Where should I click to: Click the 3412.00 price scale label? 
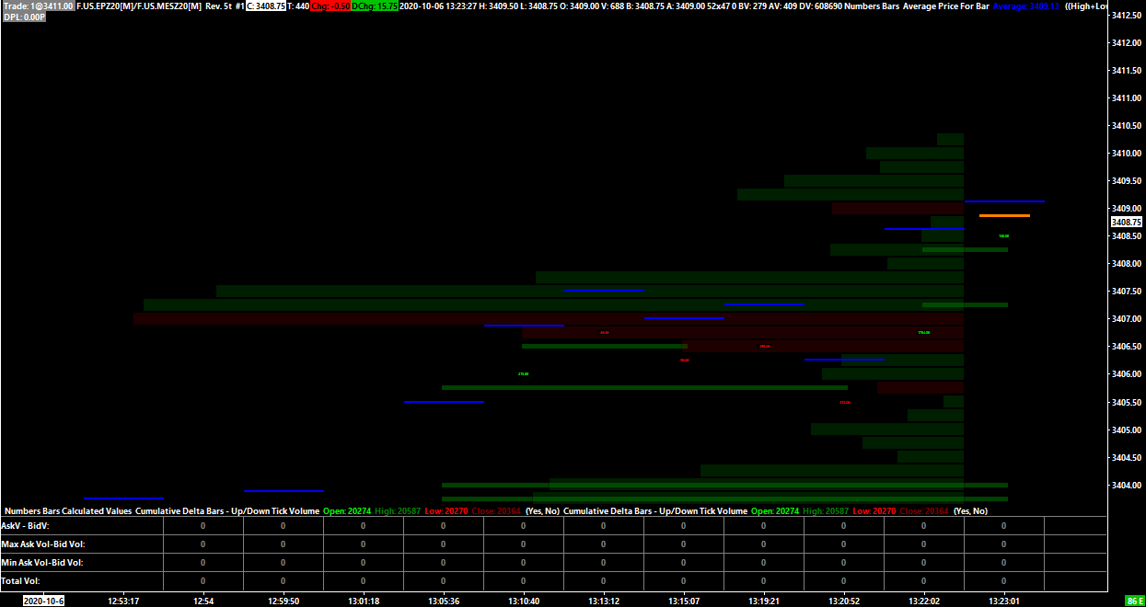[x=1128, y=42]
